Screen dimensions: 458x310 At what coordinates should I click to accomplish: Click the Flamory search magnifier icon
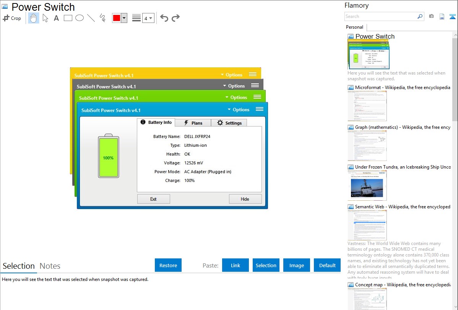click(x=420, y=16)
